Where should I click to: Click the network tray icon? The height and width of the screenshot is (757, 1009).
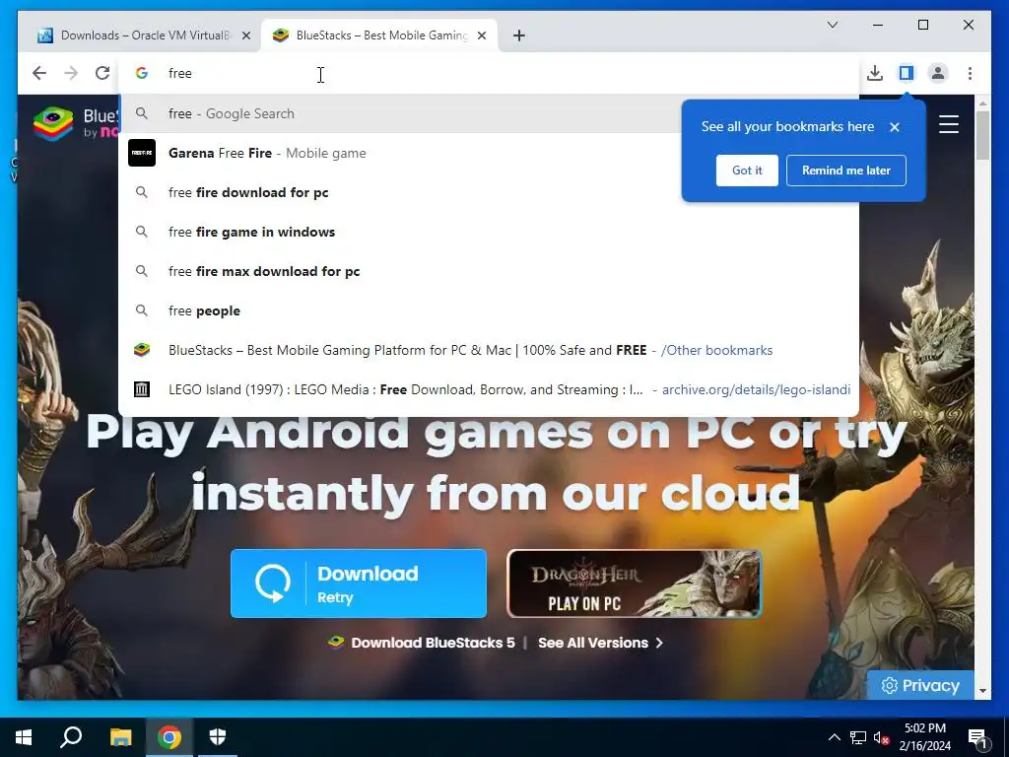point(858,737)
